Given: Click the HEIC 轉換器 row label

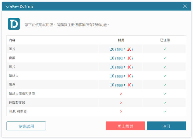Looking at the screenshot, I should [x=18, y=111].
